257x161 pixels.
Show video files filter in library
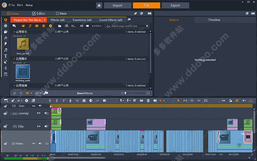(x=23, y=26)
